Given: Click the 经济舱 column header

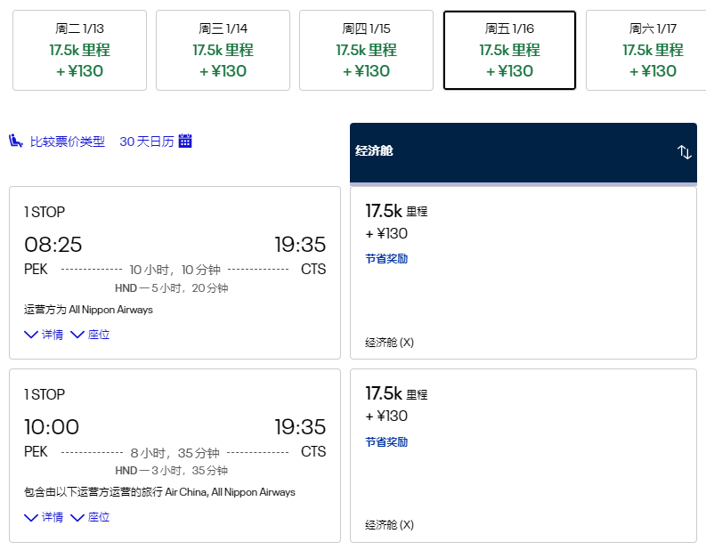Looking at the screenshot, I should pos(507,152).
